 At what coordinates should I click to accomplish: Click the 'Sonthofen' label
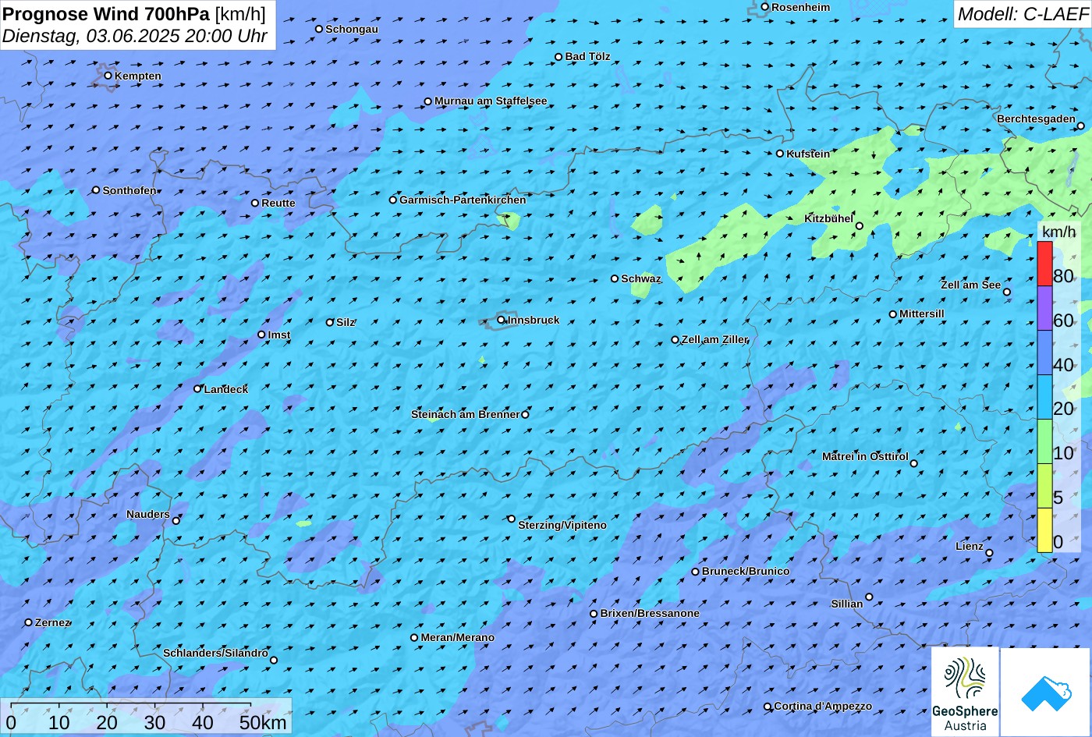(x=129, y=190)
